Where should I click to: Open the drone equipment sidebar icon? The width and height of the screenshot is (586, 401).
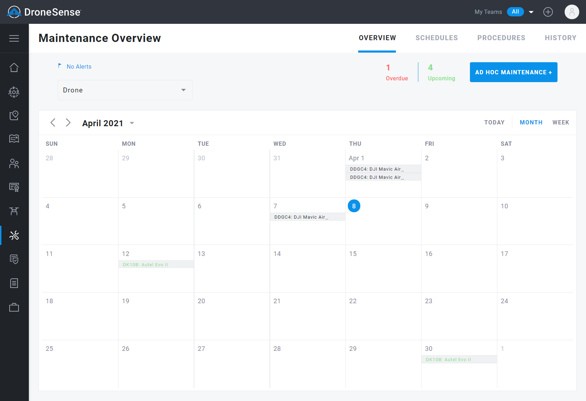pyautogui.click(x=14, y=211)
